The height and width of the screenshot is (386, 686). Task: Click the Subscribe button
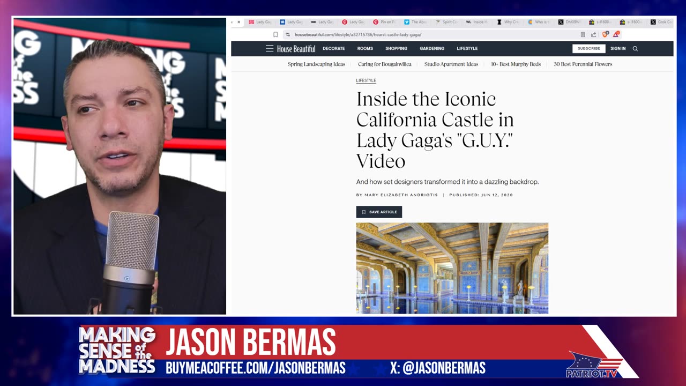pyautogui.click(x=588, y=48)
